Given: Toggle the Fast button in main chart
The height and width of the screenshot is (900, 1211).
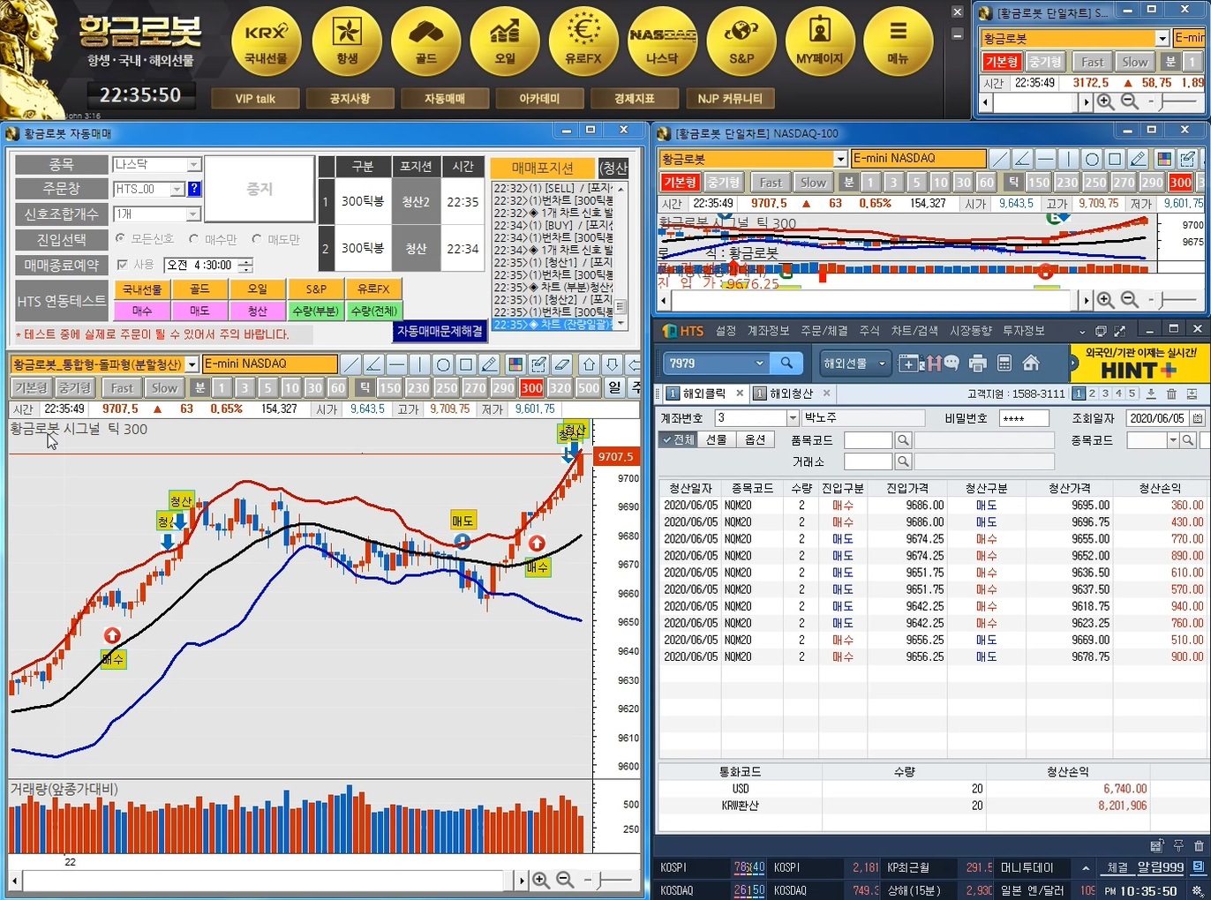Looking at the screenshot, I should click(122, 388).
